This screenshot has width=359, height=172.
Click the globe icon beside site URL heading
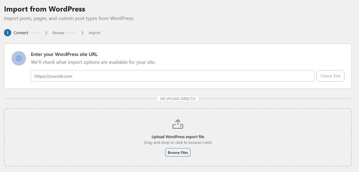[19, 58]
